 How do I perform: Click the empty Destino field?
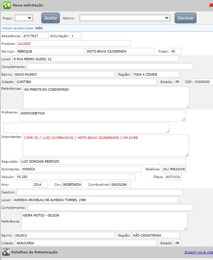pyautogui.click(x=99, y=192)
